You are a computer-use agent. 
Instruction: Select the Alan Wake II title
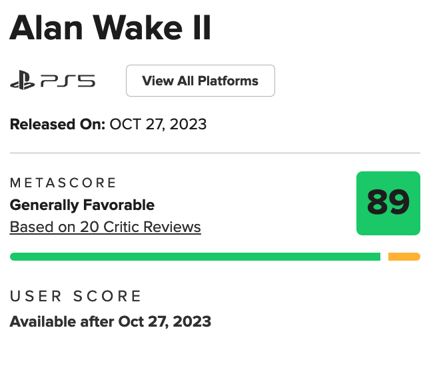point(111,29)
